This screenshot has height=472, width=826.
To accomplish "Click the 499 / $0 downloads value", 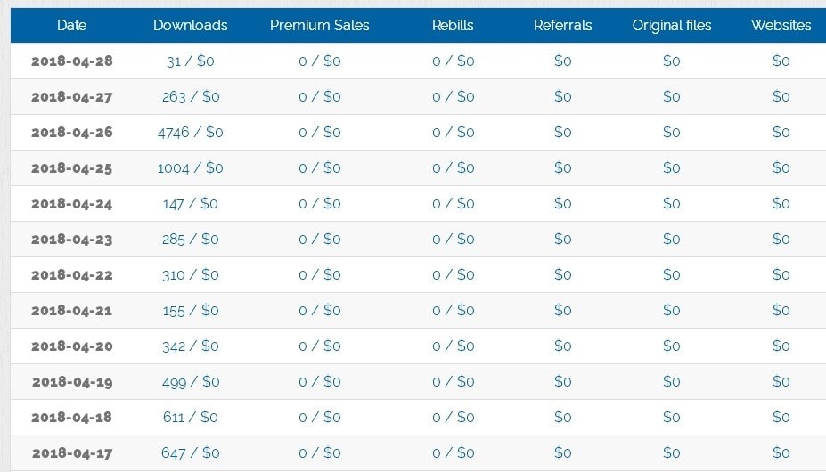I will coord(191,381).
